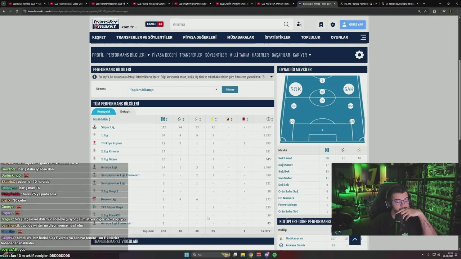
Task: Click the Canlı 34 live button
Action: [x=155, y=24]
